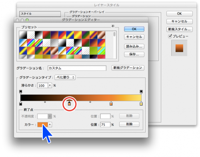Select the black color stop at gradient start

coord(21,104)
